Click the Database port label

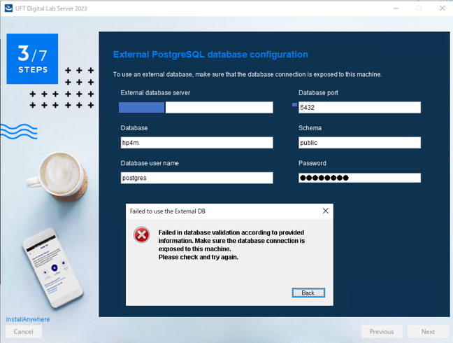click(x=318, y=93)
